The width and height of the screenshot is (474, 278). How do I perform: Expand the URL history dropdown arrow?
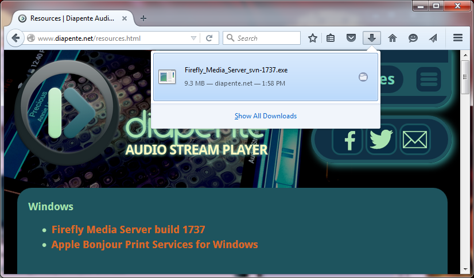click(x=194, y=38)
